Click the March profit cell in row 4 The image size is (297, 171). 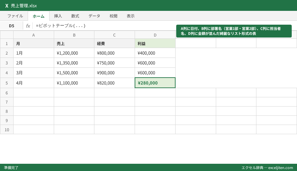(x=155, y=73)
